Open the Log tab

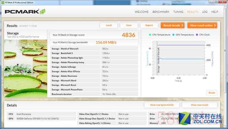tap(204, 12)
